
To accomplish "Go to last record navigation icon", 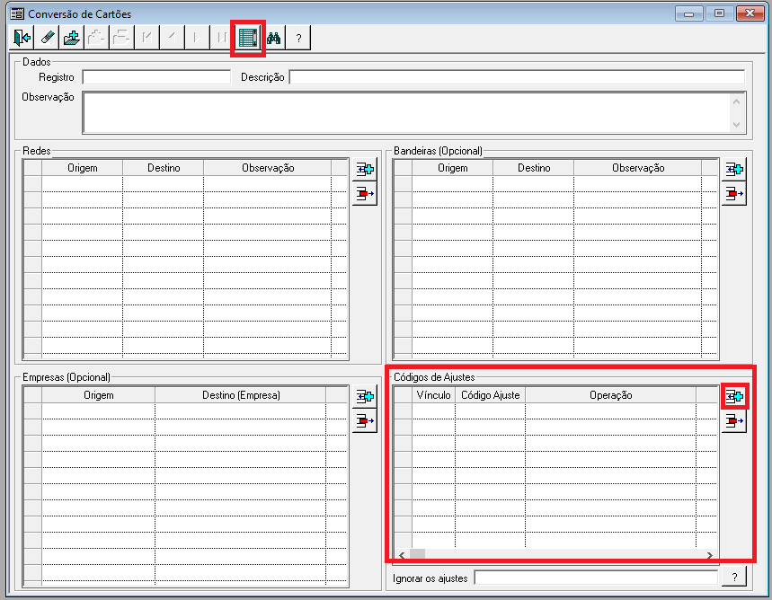I will 221,38.
